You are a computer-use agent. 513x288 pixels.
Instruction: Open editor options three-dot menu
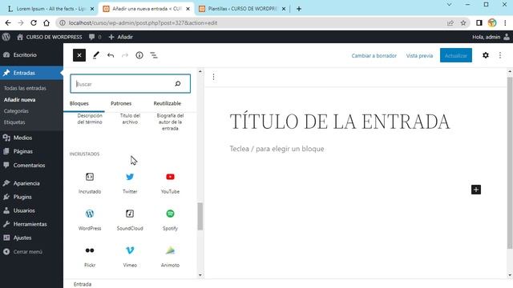[x=500, y=55]
